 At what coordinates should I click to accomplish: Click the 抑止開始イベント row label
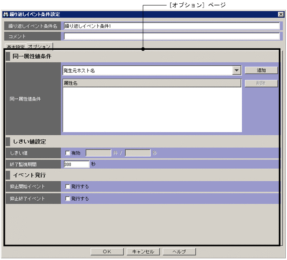27,186
